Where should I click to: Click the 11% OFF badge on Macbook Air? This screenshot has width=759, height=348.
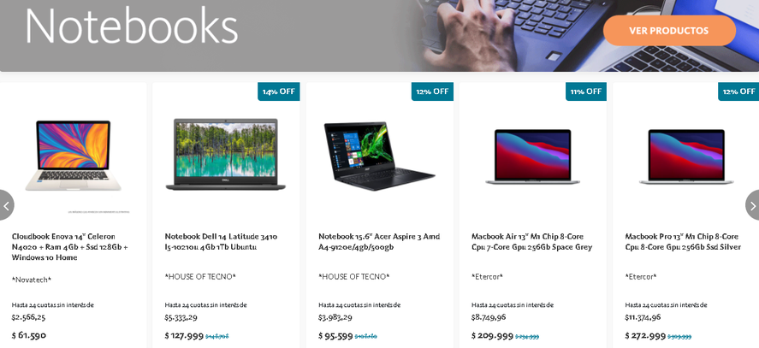pos(585,91)
